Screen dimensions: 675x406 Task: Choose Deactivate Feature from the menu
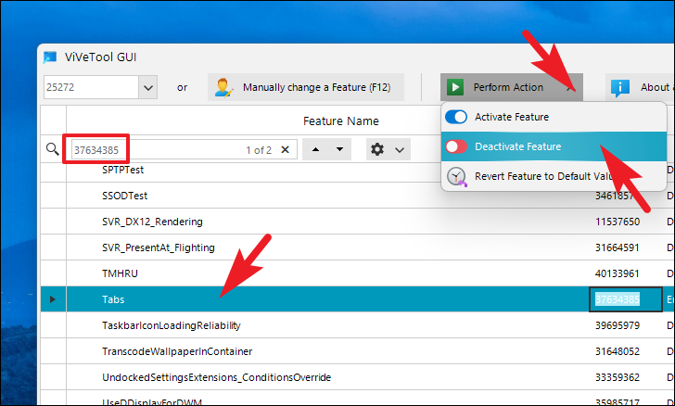554,146
